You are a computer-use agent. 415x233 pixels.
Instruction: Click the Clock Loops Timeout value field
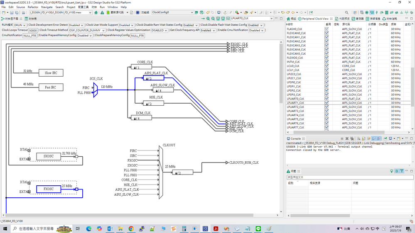click(x=33, y=30)
